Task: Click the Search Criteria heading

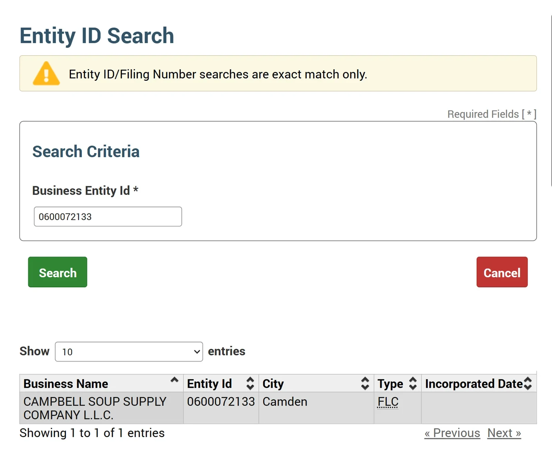Action: click(x=86, y=151)
